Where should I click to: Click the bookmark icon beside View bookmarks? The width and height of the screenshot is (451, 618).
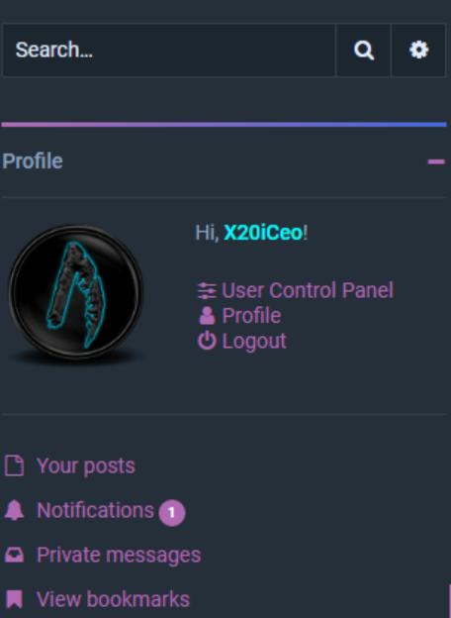point(14,599)
